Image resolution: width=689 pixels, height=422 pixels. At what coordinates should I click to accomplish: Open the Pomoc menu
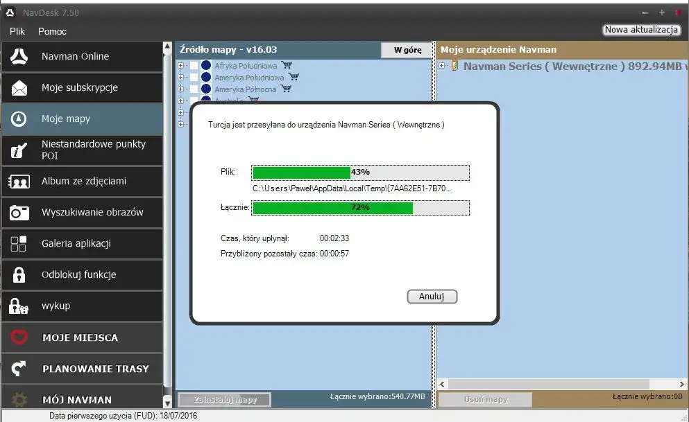(x=53, y=31)
